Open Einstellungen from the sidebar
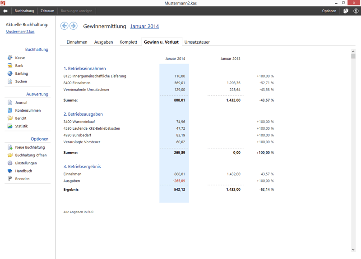Screen dimensions: 361x259 [x=26, y=163]
